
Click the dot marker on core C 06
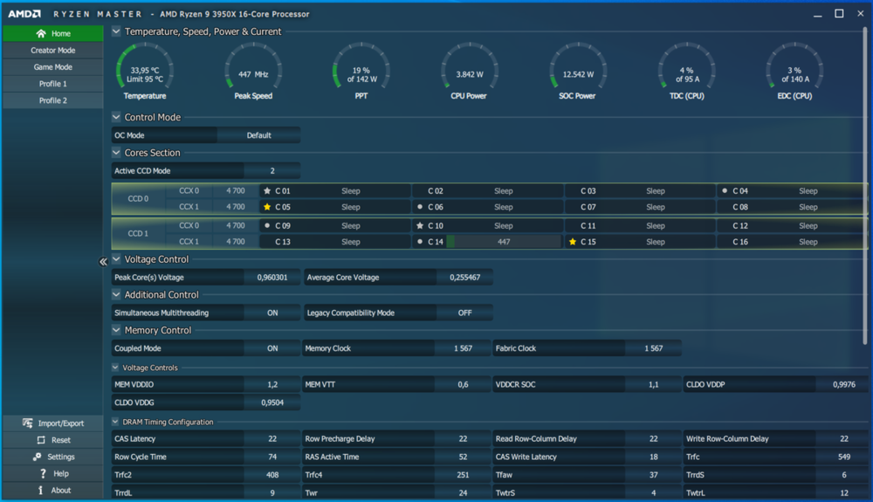click(420, 207)
